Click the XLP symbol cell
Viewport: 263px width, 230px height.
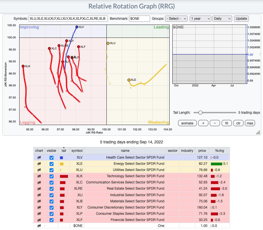tap(77, 214)
